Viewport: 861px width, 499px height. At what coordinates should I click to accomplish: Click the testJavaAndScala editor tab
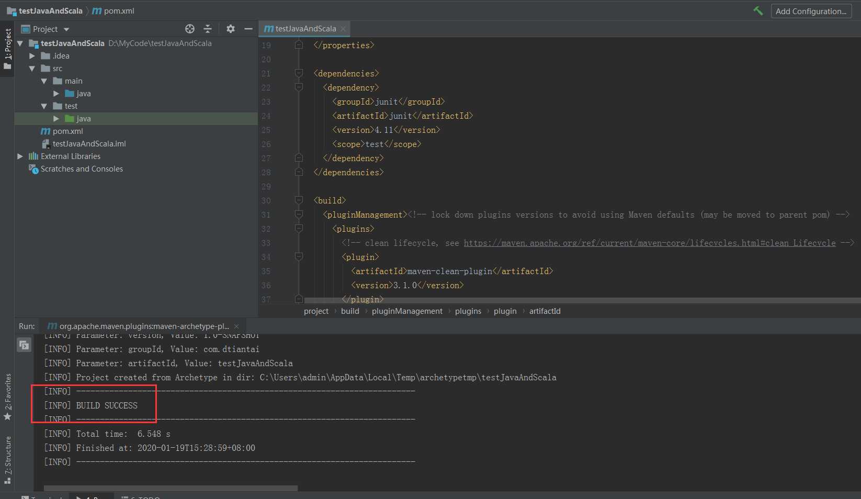coord(305,29)
